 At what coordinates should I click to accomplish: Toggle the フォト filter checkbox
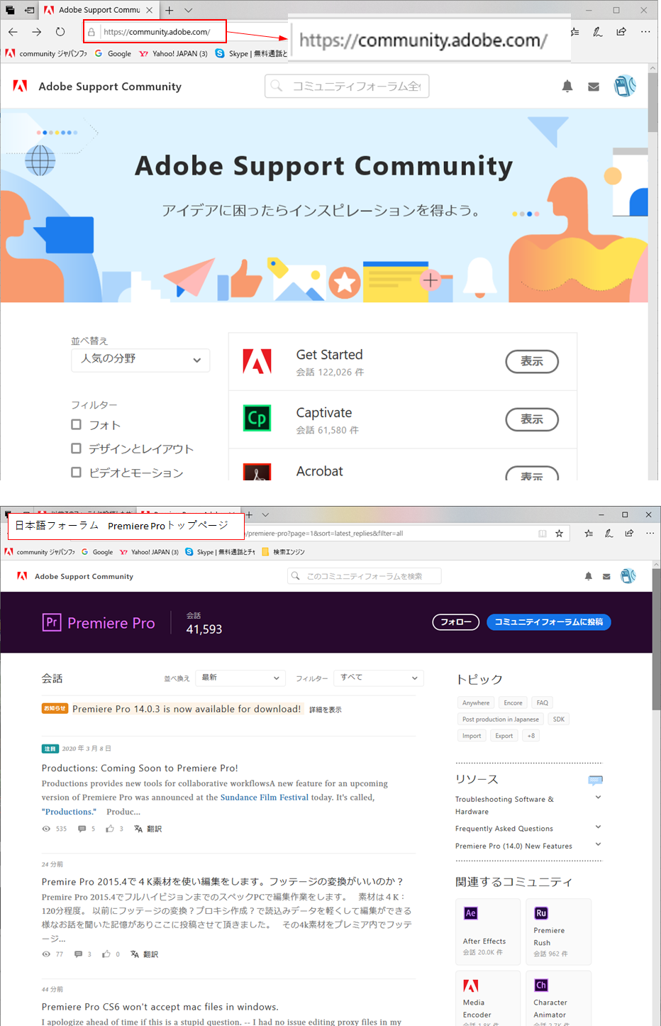click(77, 424)
